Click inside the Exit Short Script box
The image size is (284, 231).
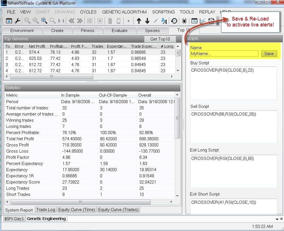234,206
